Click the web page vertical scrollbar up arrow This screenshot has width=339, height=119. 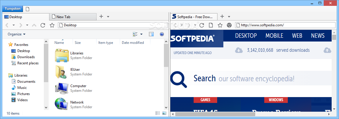coord(334,32)
